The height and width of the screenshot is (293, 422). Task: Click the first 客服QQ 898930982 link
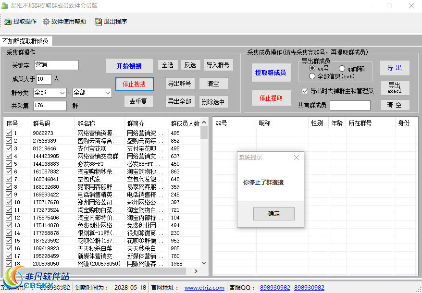coord(275,288)
